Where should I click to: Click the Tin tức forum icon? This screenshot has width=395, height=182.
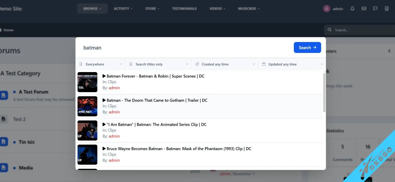click(4, 142)
